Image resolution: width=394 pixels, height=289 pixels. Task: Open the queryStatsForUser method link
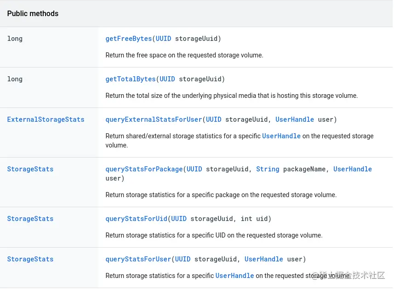point(138,259)
